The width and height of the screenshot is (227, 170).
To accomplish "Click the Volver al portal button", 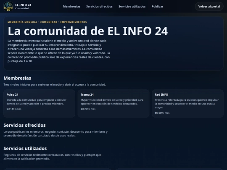I will tap(209, 6).
